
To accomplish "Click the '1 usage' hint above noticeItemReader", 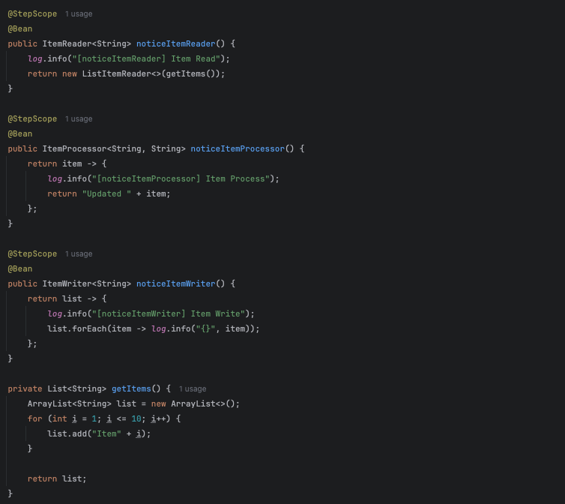I will point(79,14).
